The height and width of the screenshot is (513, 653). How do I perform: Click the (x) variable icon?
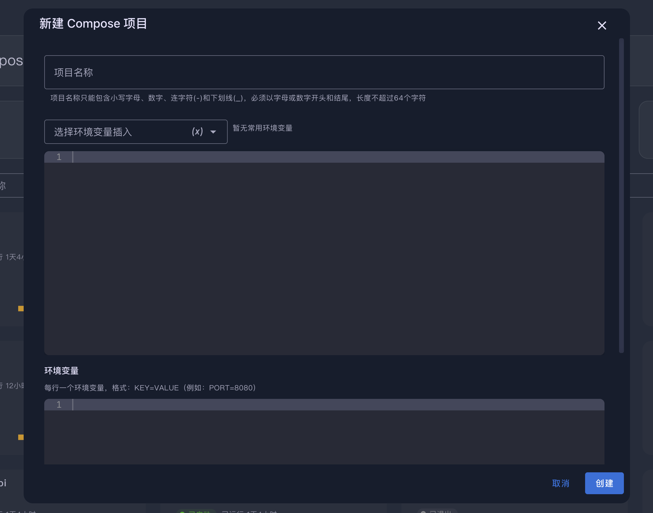click(x=197, y=132)
